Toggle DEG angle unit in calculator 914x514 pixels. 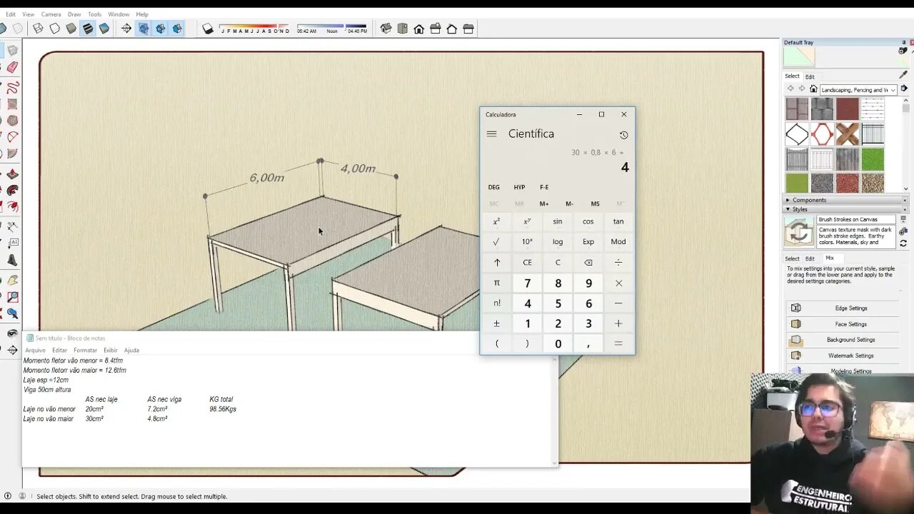[494, 188]
